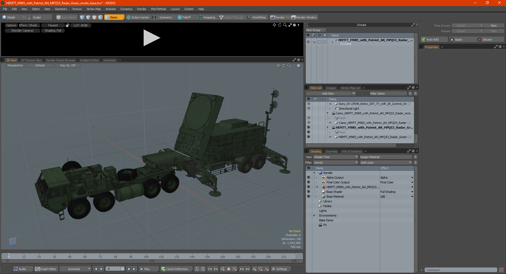506x274 pixels.
Task: Click Auto Add button
Action: click(434, 40)
